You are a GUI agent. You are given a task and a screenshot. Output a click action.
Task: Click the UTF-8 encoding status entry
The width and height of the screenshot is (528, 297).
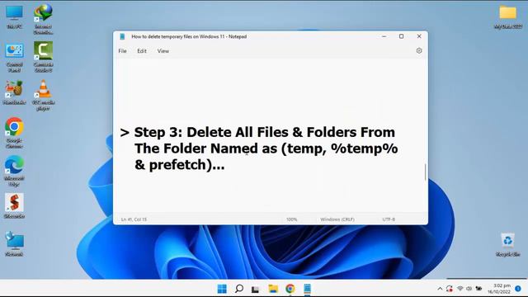pos(389,219)
